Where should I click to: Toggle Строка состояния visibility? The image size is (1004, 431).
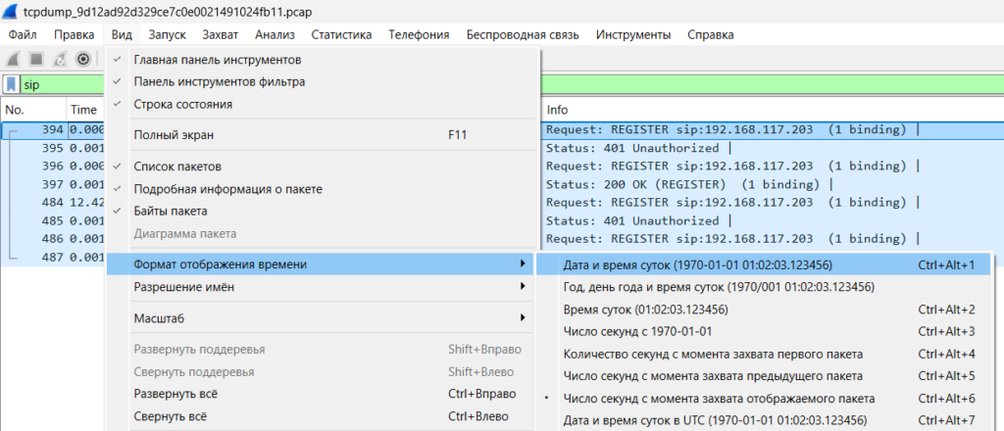[322, 104]
